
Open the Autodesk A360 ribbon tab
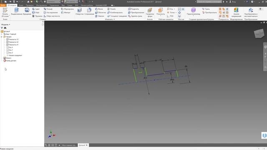101,5
